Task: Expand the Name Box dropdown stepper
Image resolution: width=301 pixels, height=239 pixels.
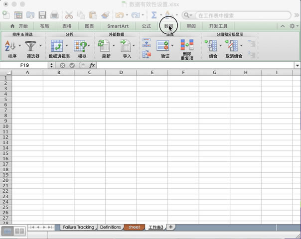Action: click(52, 65)
